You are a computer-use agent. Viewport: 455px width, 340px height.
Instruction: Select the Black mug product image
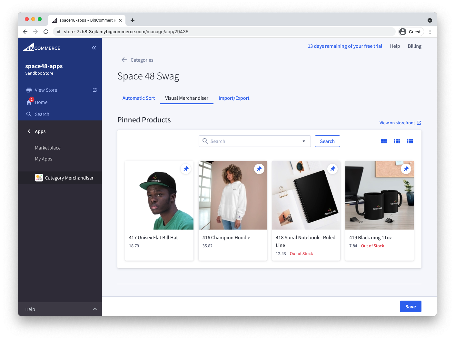tap(380, 195)
